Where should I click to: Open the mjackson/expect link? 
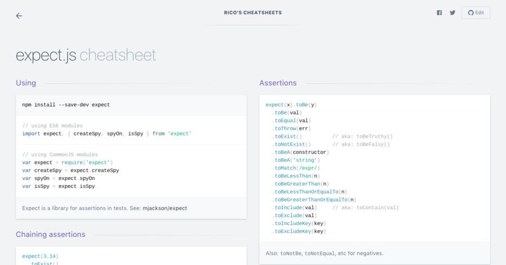pyautogui.click(x=165, y=208)
